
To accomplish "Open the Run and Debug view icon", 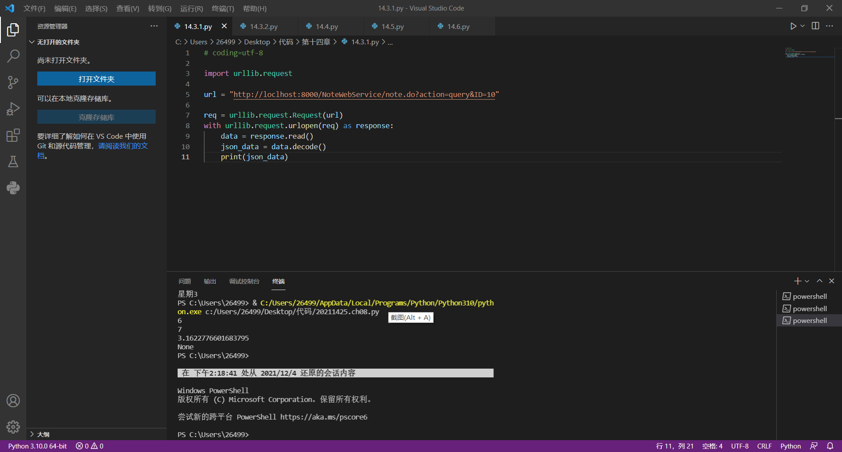I will 13,109.
